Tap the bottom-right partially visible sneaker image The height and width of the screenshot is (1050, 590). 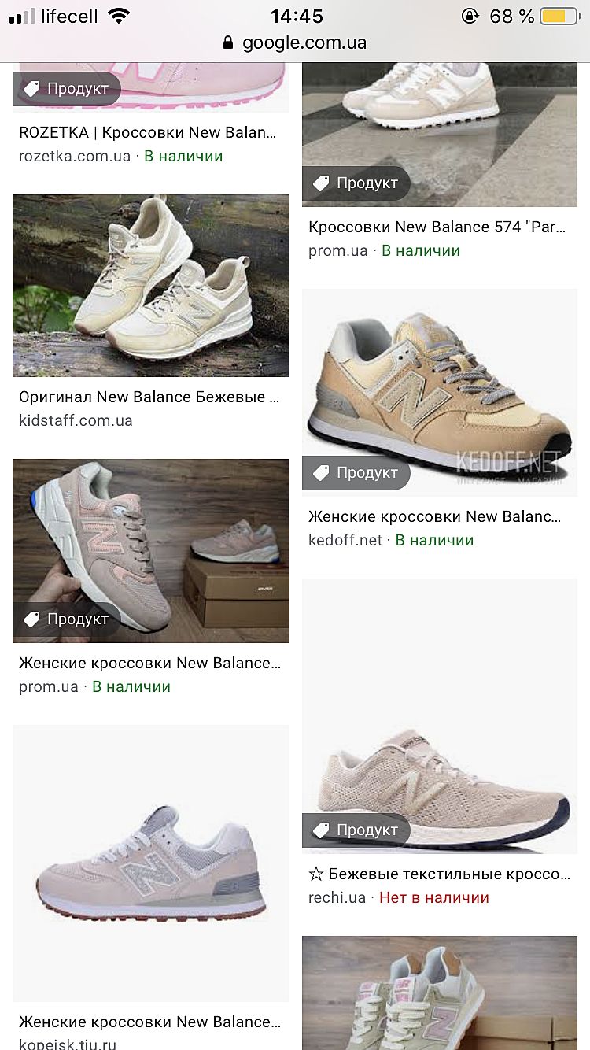point(440,993)
